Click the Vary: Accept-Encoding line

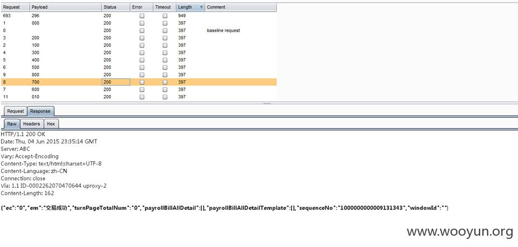[29, 156]
